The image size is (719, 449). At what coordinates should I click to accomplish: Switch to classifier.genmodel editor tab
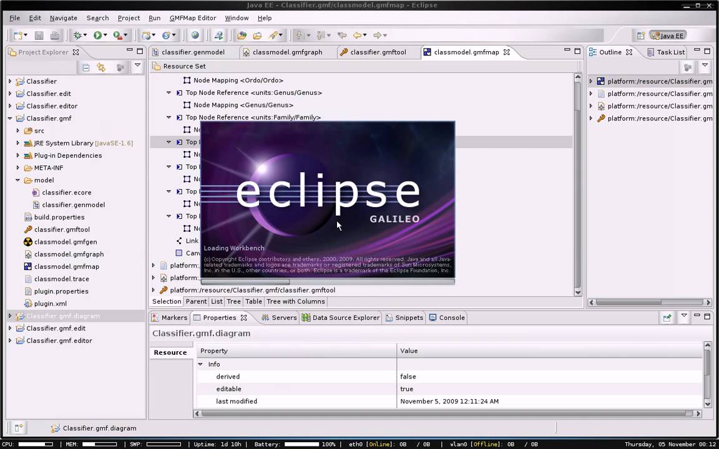coord(193,52)
